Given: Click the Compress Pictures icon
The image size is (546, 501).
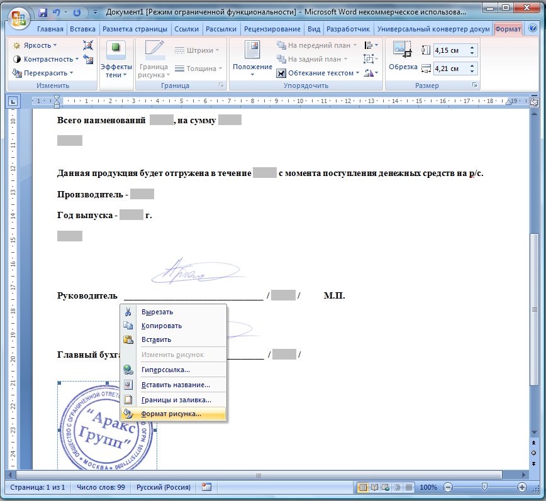Looking at the screenshot, I should pos(87,45).
